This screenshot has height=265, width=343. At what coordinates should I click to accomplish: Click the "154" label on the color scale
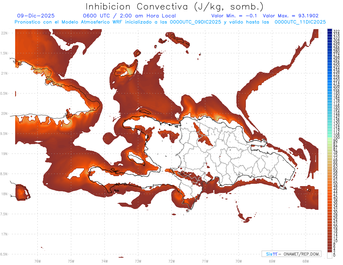[x=336, y=112]
